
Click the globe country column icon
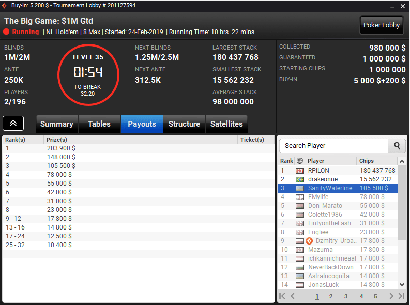point(300,161)
